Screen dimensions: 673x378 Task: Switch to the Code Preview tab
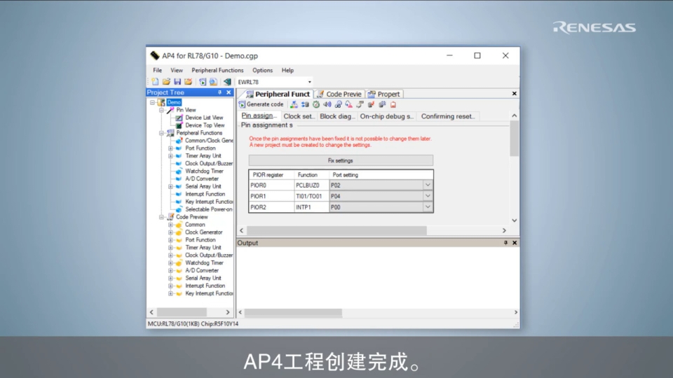339,94
